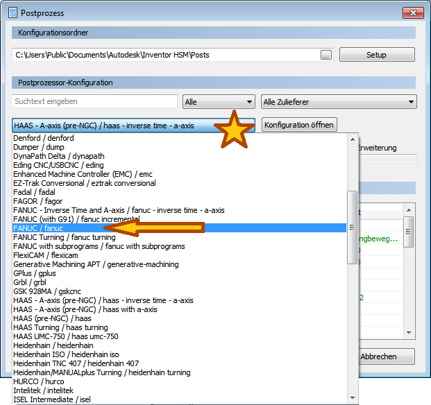Select Heidenhain / heidenhain entry
Screen dimensions: 431x405
[x=179, y=345]
